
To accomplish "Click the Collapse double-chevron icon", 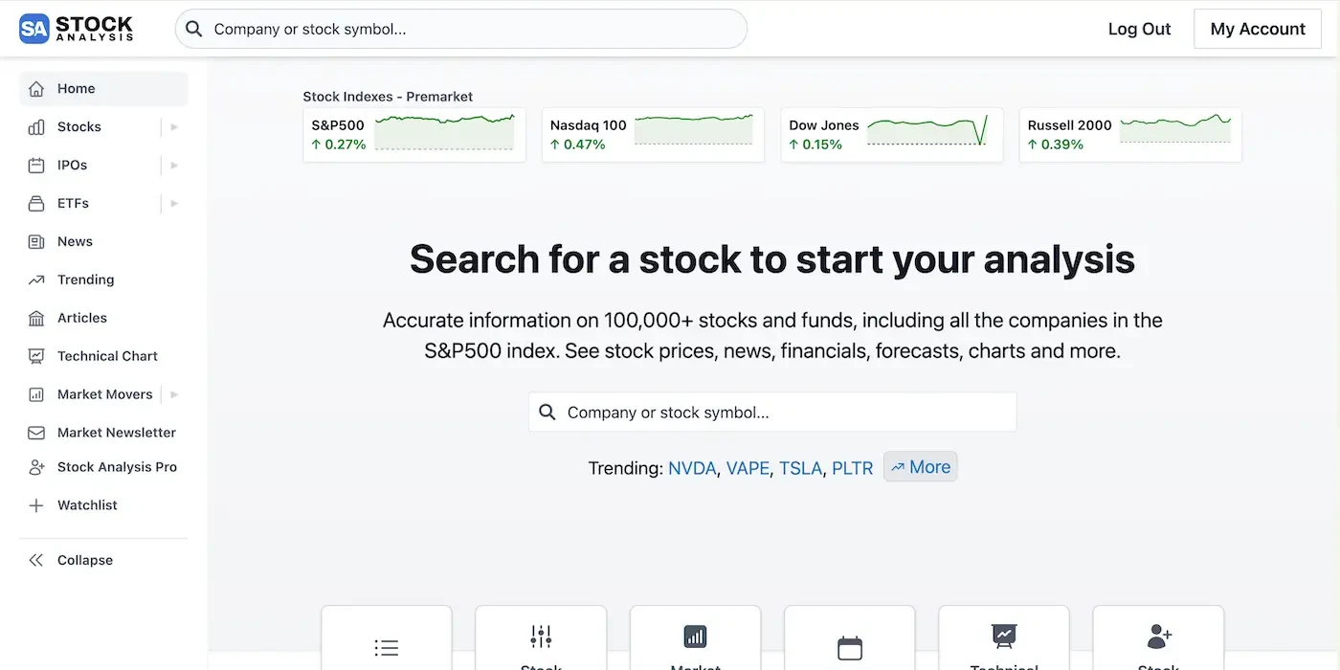I will tap(36, 561).
